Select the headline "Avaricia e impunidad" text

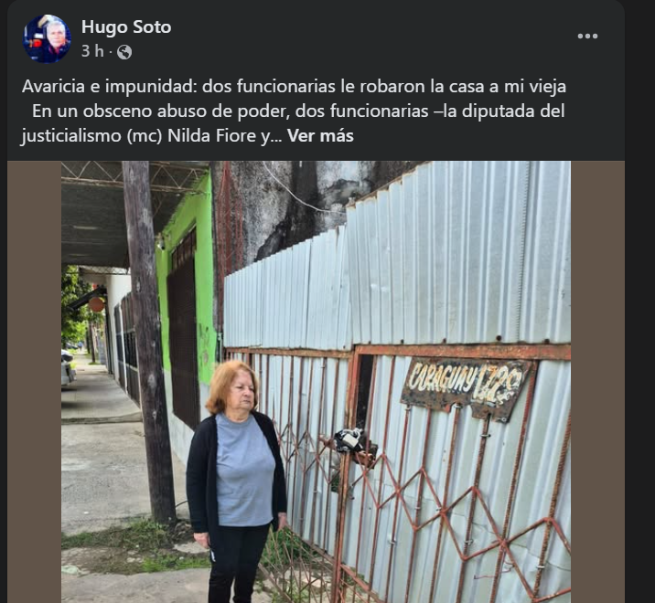pyautogui.click(x=109, y=87)
